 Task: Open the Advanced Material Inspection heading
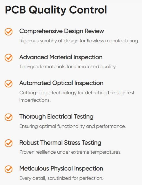[x=61, y=57]
